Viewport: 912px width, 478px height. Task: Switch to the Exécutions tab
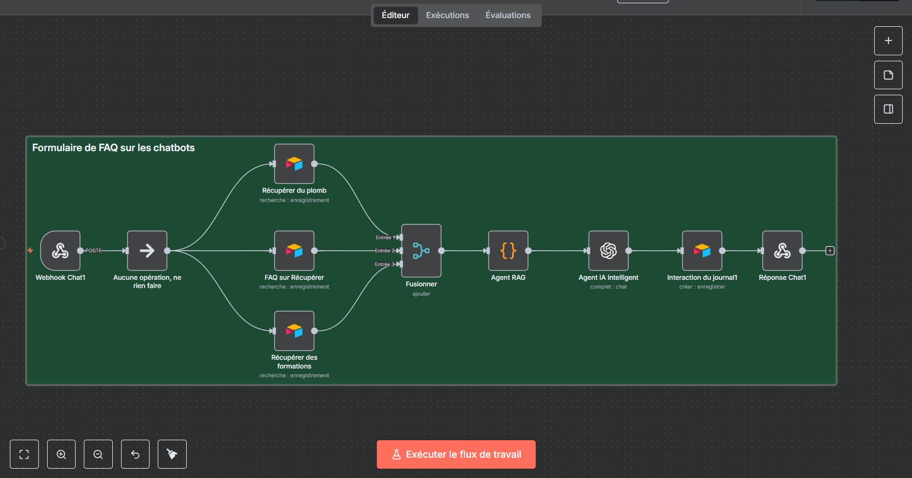click(447, 15)
